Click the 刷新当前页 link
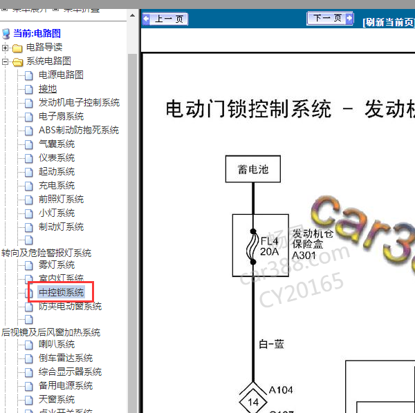The height and width of the screenshot is (413, 415). (x=389, y=22)
